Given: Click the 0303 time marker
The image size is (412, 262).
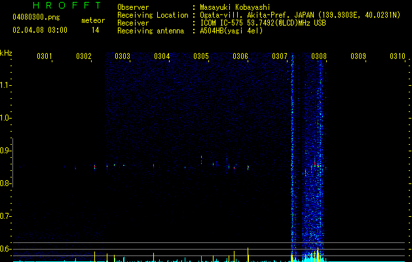Looking at the screenshot, I should [x=122, y=56].
